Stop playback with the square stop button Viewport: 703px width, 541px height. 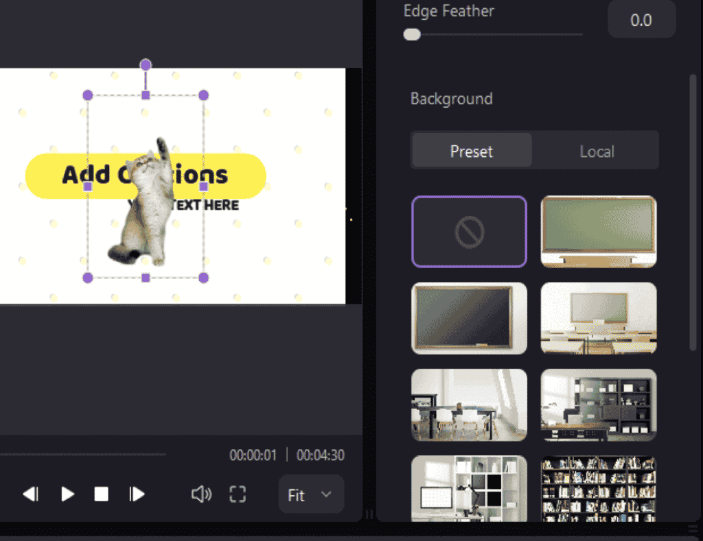click(102, 494)
